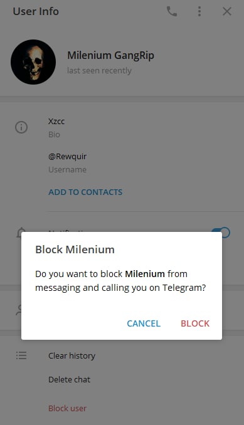244x425 pixels.
Task: Toggle the Notifications switch
Action: pos(221,233)
